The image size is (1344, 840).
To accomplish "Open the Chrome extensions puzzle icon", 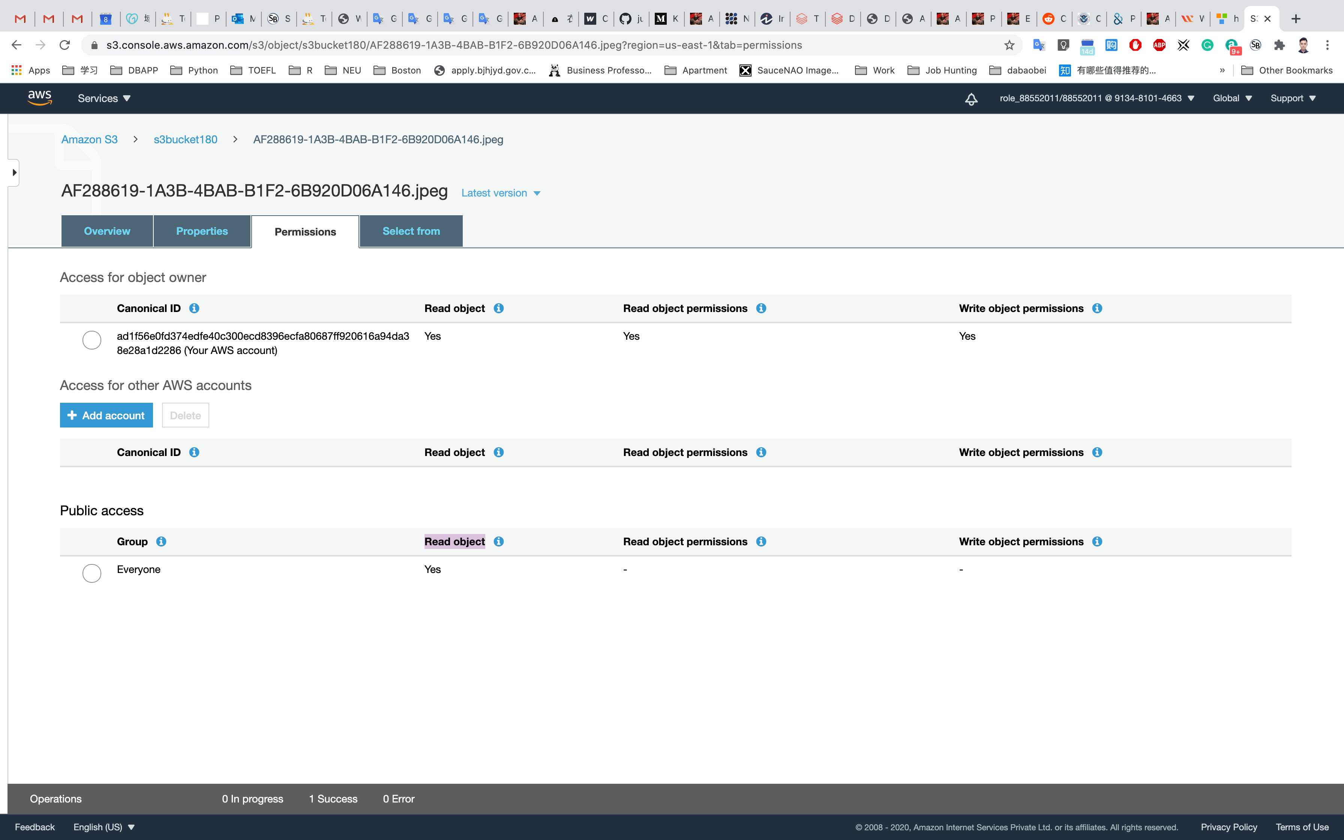I will click(1279, 45).
